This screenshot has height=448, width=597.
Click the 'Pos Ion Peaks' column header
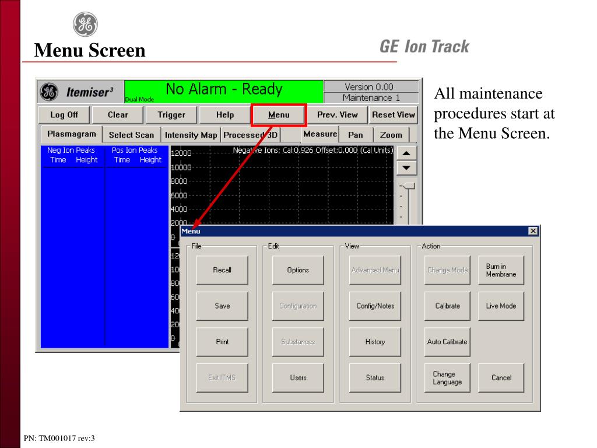pyautogui.click(x=135, y=150)
